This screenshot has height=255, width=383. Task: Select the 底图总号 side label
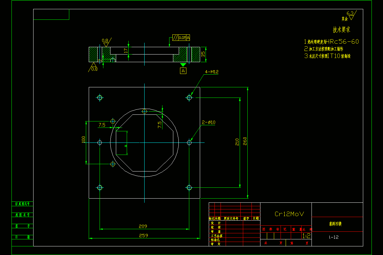[x=22, y=215]
